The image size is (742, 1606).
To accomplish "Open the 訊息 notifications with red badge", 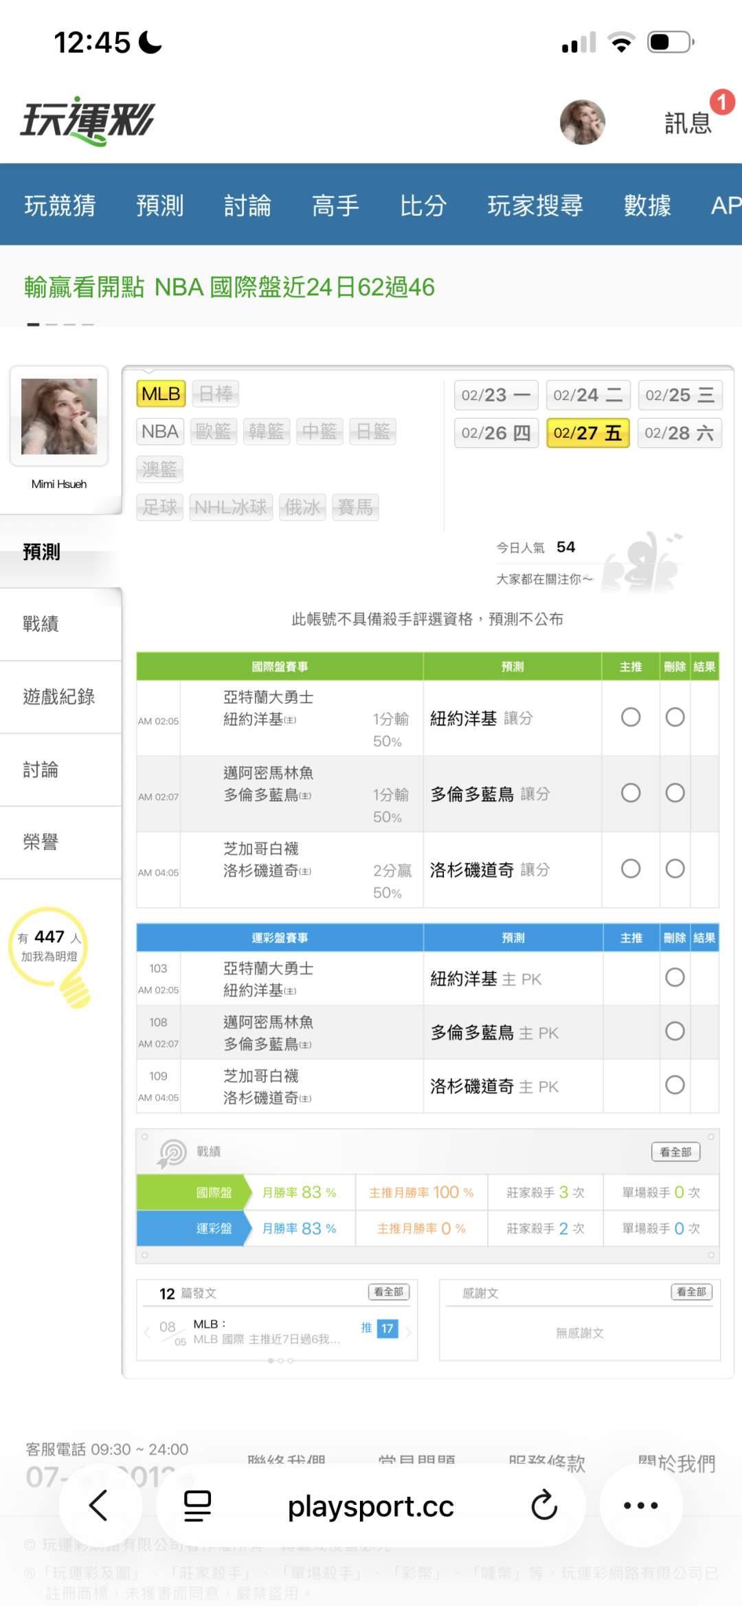I will click(689, 122).
